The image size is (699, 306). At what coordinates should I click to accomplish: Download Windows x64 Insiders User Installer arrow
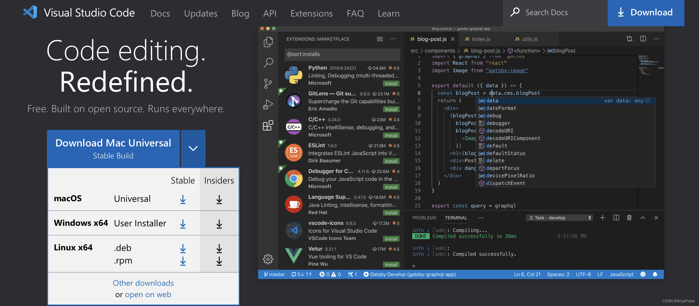click(x=219, y=224)
